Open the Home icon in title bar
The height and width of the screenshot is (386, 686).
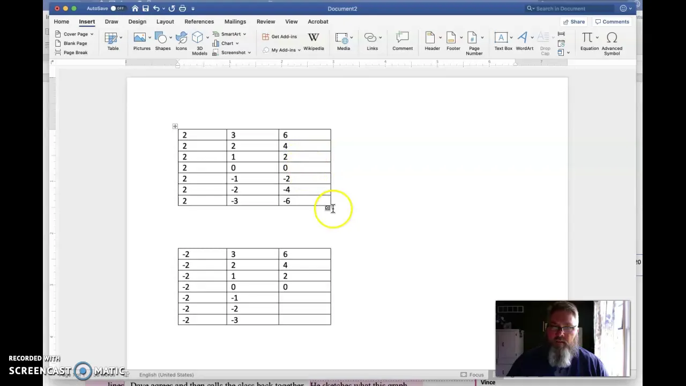click(135, 9)
